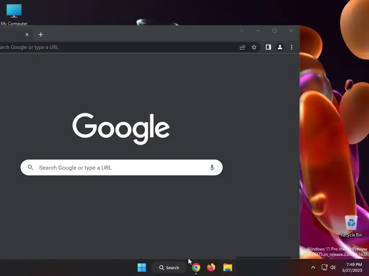Open taskbar Search box
This screenshot has width=369, height=276.
pyautogui.click(x=169, y=267)
